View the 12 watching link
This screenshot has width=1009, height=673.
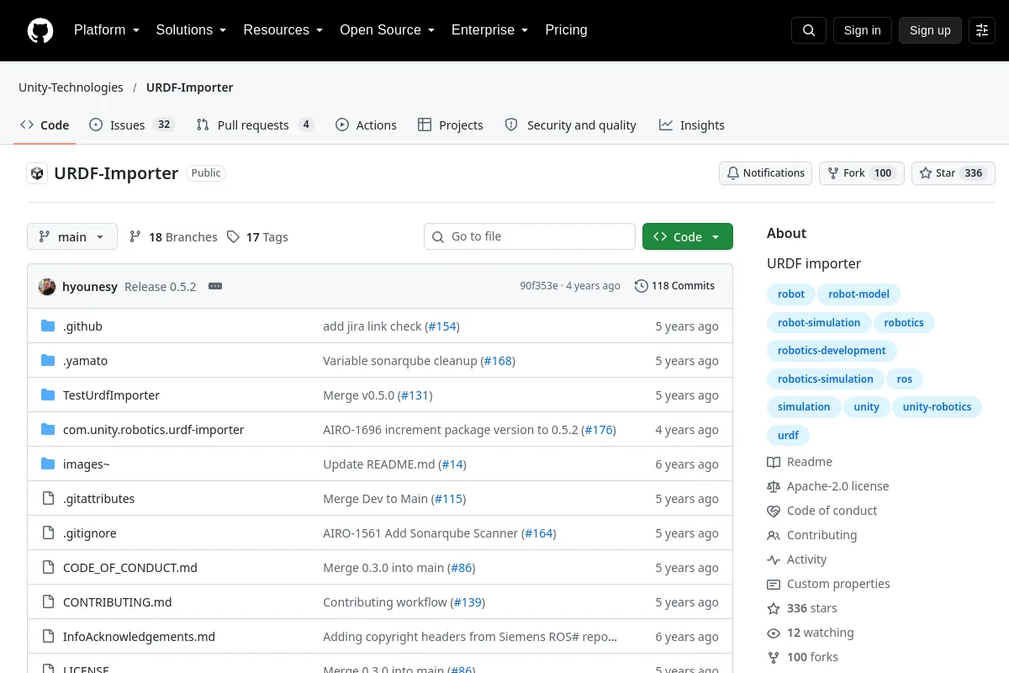(811, 633)
